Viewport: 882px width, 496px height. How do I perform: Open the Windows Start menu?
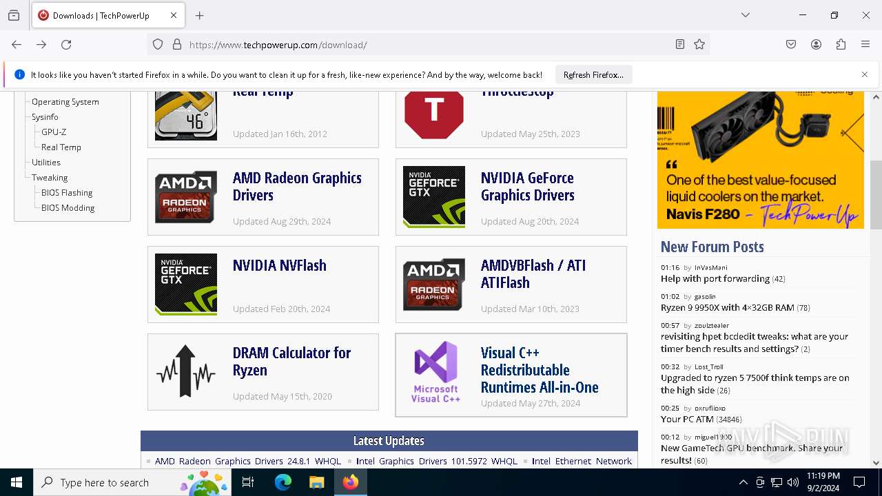(17, 482)
